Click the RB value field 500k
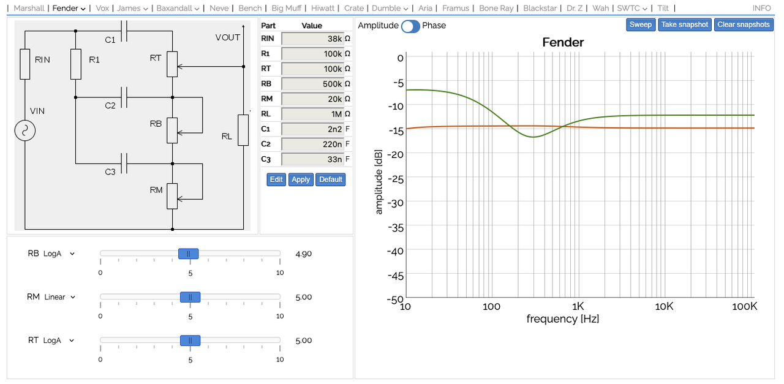Screen dimensions: 784x384 (312, 83)
